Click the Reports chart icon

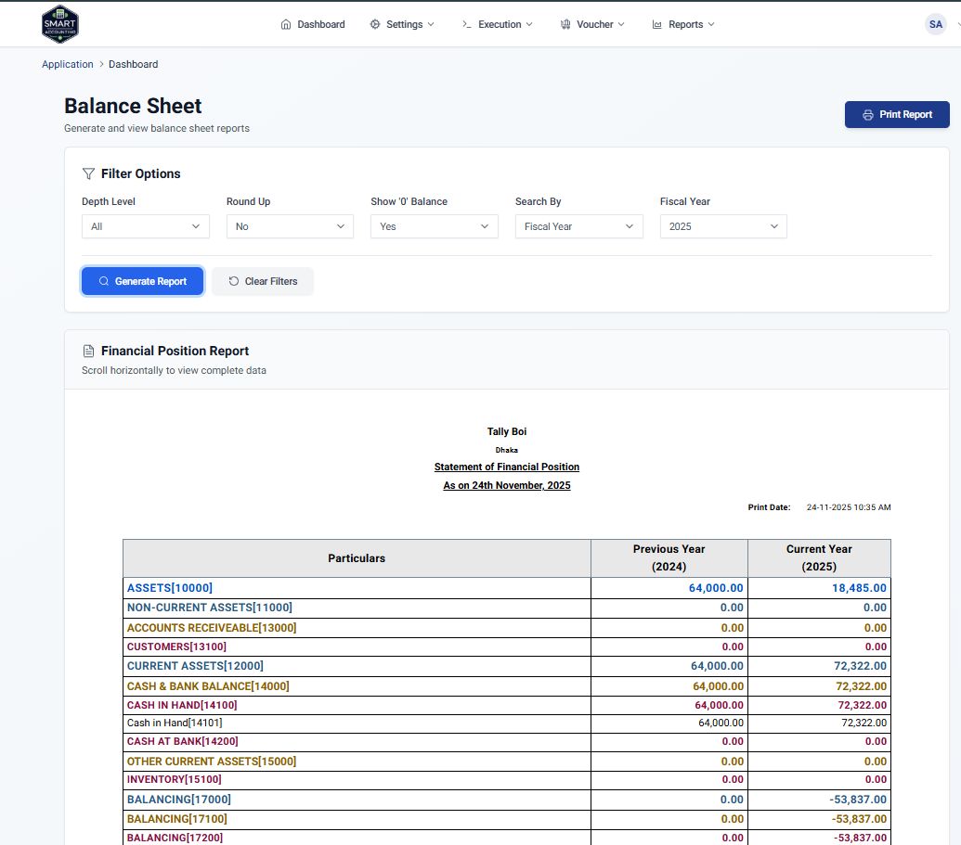[x=657, y=24]
